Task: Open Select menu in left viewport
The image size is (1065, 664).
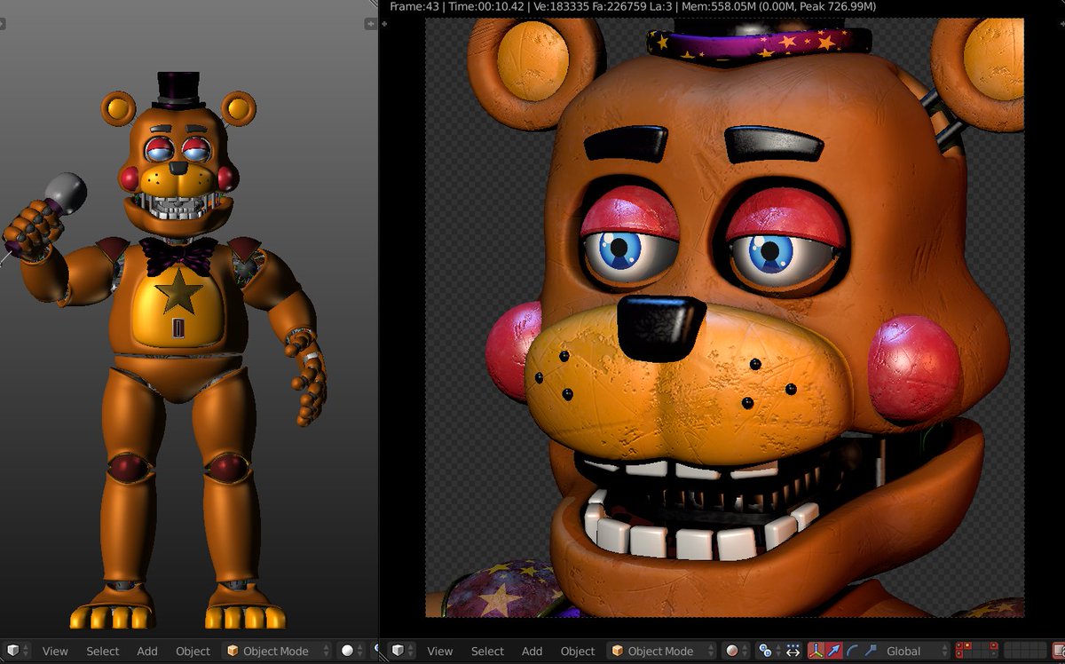Action: click(103, 651)
